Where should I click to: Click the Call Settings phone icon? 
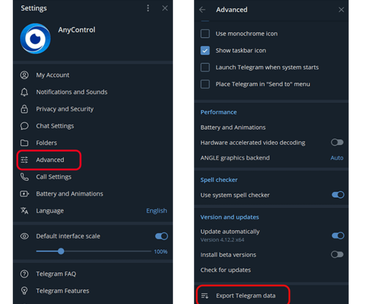24,177
